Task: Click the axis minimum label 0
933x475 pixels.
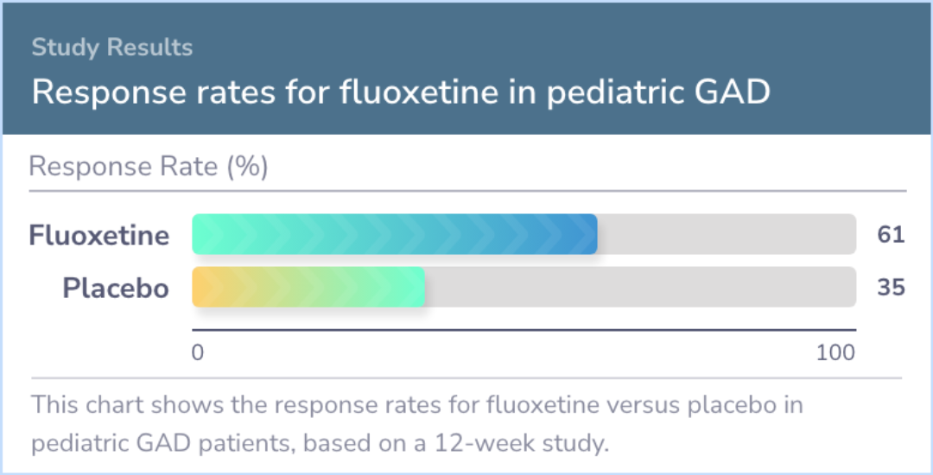Action: 198,352
